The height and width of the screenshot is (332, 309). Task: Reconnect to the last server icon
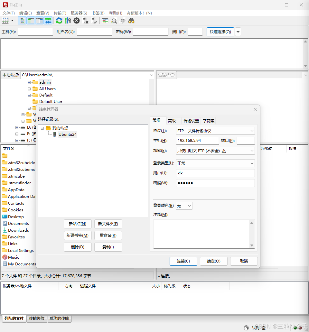[x=94, y=21]
